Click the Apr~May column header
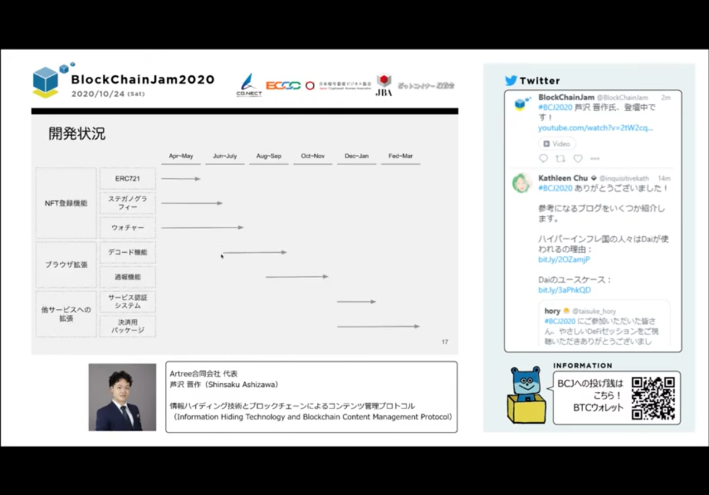Viewport: 709px width, 495px height. (x=181, y=157)
